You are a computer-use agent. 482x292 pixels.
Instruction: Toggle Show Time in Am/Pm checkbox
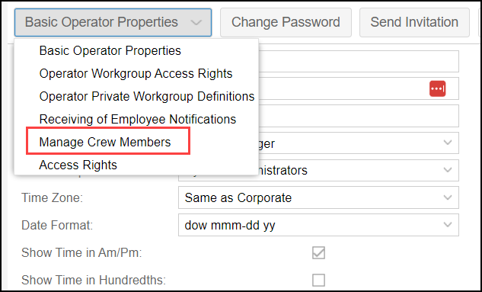tap(318, 253)
